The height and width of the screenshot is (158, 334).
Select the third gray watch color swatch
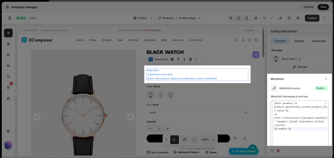point(170,95)
